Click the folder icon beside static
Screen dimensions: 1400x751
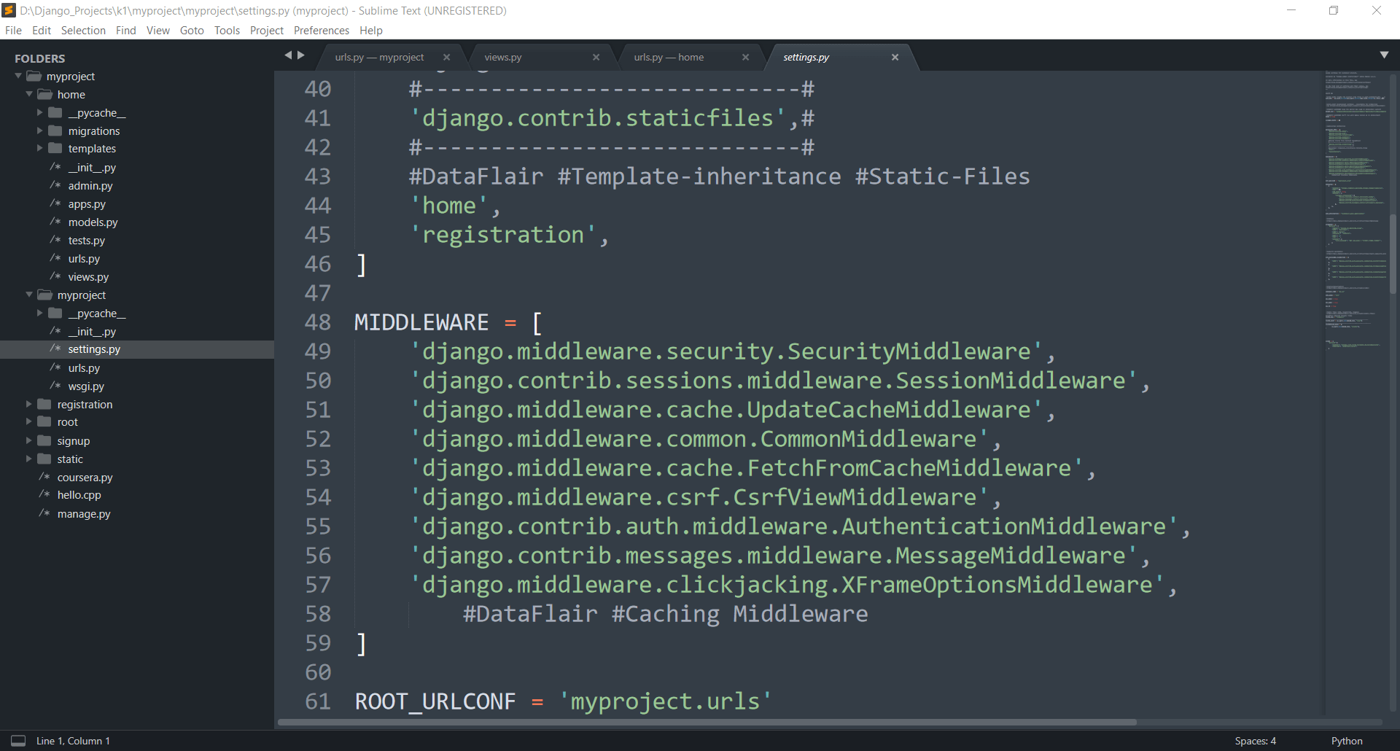44,459
